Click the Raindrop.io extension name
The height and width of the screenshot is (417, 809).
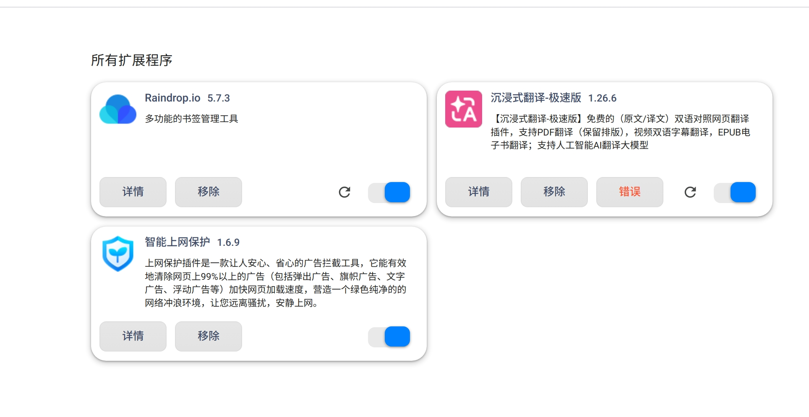point(172,98)
